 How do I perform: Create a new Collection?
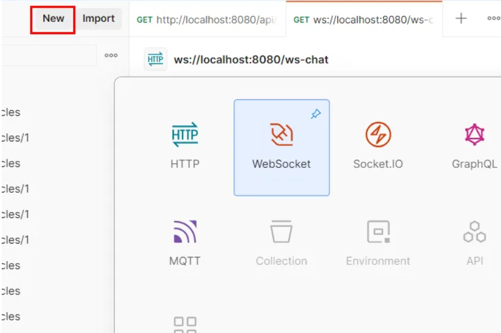click(x=282, y=244)
